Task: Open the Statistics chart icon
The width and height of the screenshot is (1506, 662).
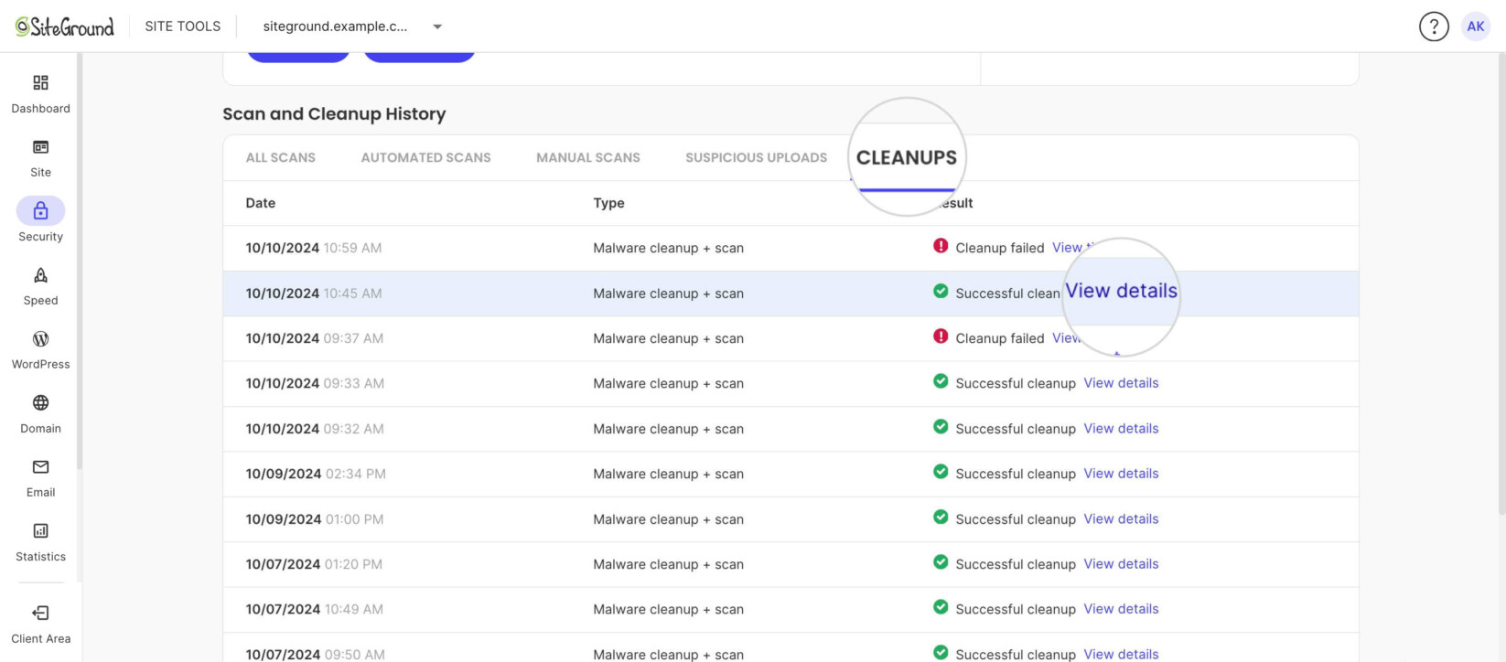Action: coord(40,531)
